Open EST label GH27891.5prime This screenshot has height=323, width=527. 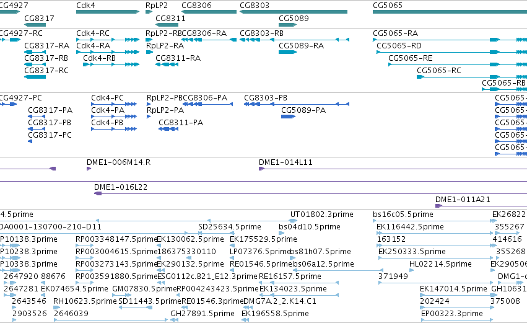coord(203,314)
